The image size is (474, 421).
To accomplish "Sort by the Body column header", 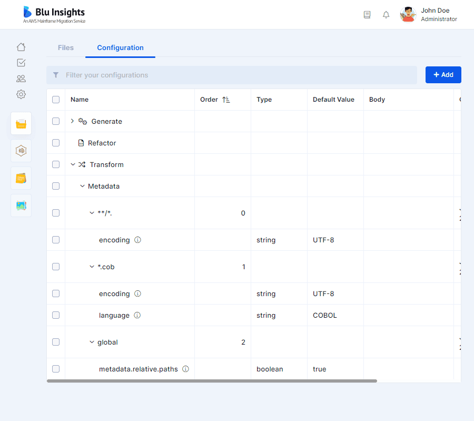I will pyautogui.click(x=377, y=100).
